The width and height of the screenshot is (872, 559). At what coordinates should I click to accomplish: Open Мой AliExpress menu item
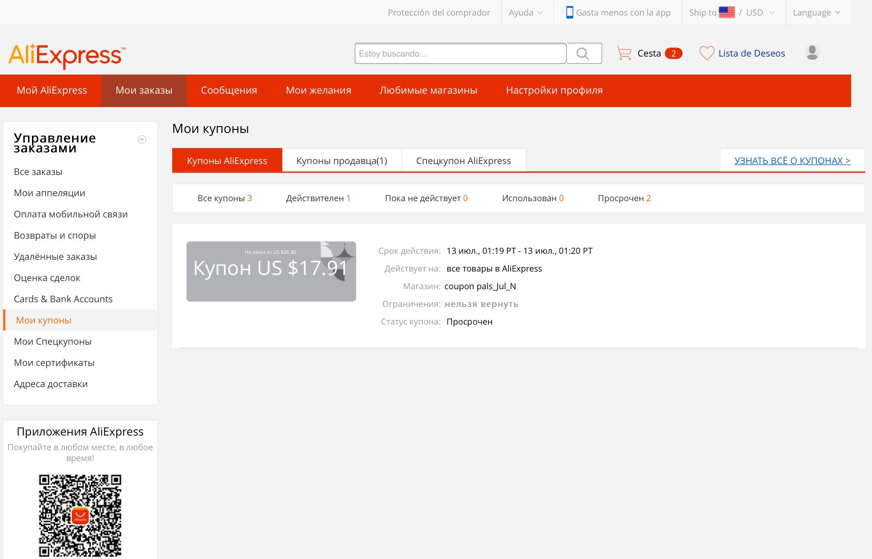click(52, 90)
